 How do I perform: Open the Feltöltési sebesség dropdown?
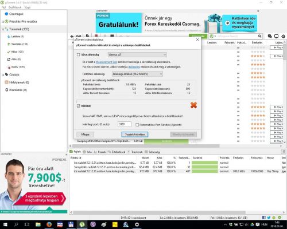point(137,74)
